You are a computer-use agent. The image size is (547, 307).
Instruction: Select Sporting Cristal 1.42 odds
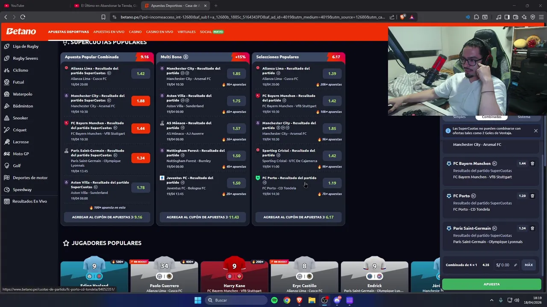point(332,156)
